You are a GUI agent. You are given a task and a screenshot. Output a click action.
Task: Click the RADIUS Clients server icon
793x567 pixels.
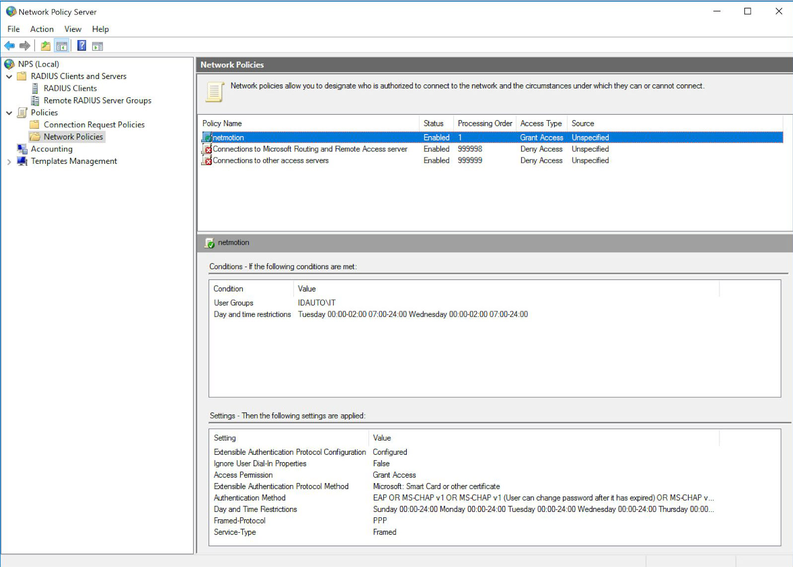point(35,88)
